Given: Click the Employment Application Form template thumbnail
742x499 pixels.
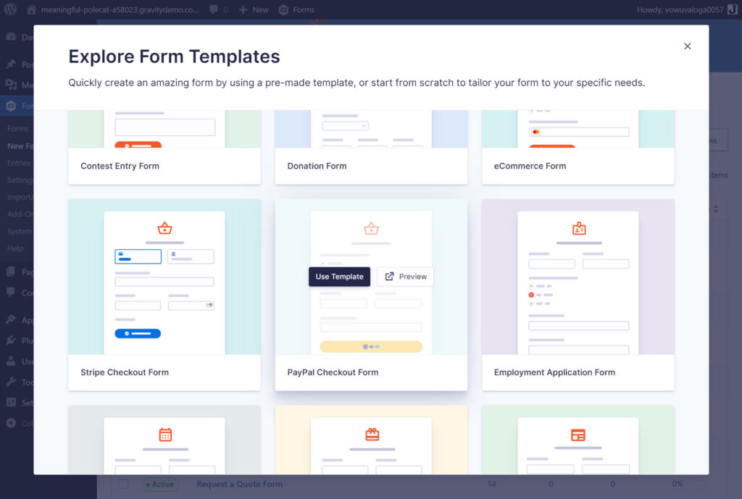Looking at the screenshot, I should pos(578,281).
